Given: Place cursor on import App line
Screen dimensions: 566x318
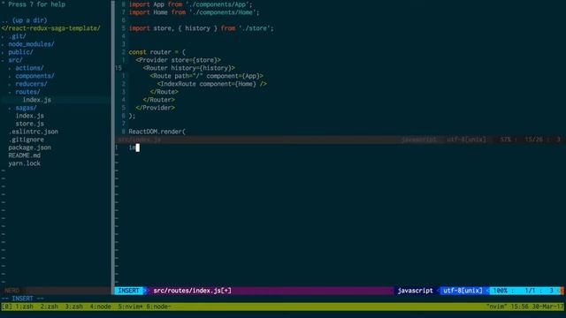Looking at the screenshot, I should pyautogui.click(x=190, y=4).
